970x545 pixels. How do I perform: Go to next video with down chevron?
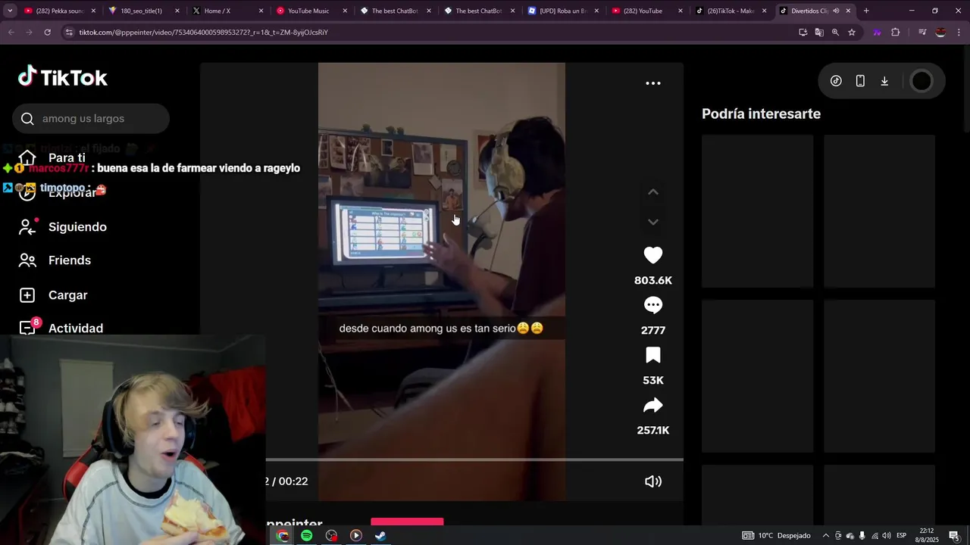pyautogui.click(x=652, y=222)
